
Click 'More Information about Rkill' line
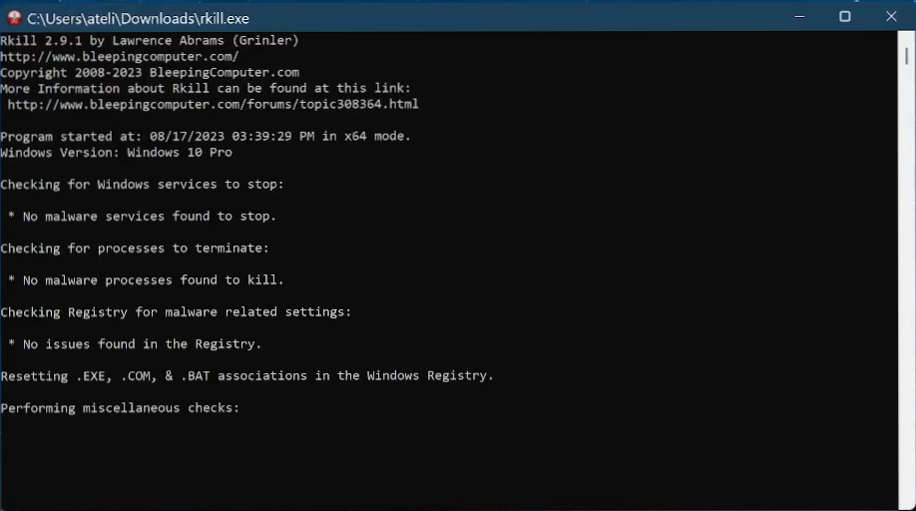pos(206,88)
